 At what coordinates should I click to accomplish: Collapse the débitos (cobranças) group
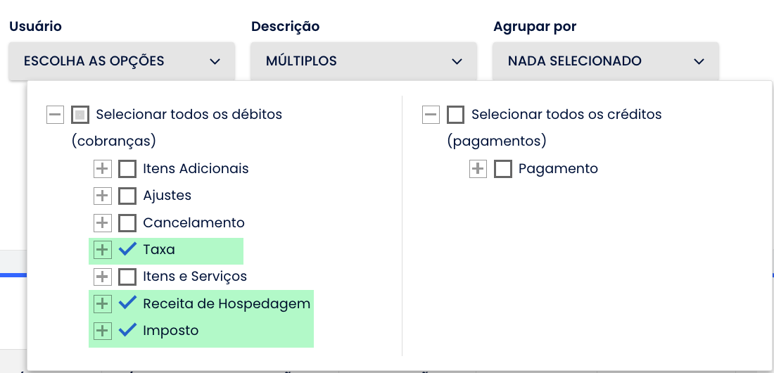coord(56,115)
